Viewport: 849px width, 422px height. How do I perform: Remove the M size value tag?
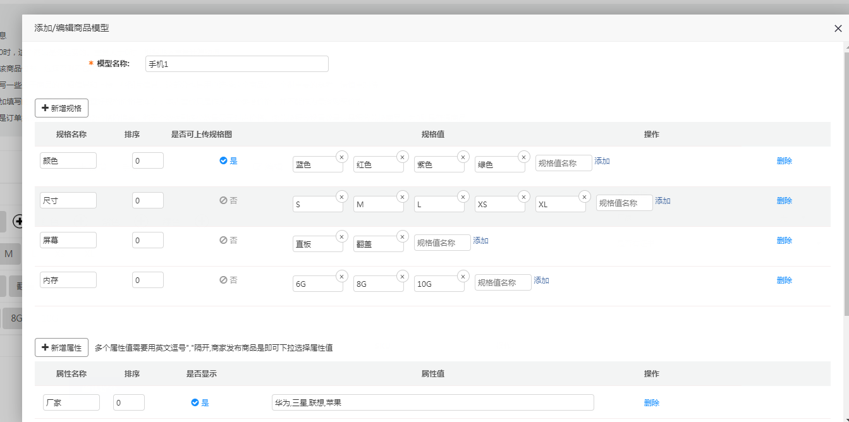pyautogui.click(x=402, y=196)
